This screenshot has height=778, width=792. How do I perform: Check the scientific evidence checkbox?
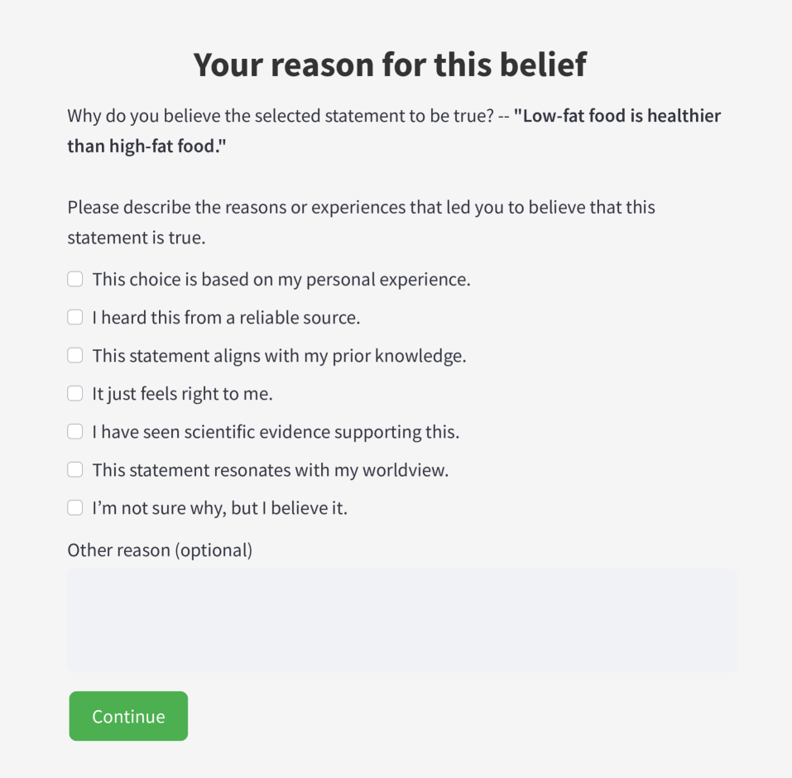click(75, 432)
